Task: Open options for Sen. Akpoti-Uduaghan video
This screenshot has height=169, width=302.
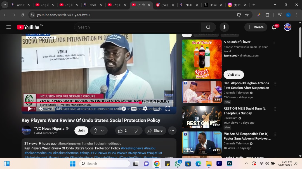Action: [x=275, y=84]
